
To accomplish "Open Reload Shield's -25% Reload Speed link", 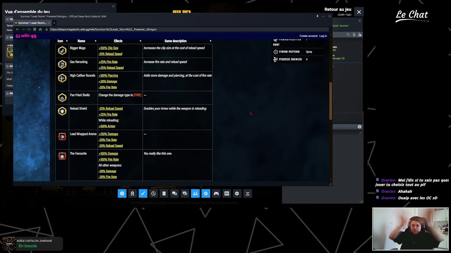I will (x=111, y=109).
